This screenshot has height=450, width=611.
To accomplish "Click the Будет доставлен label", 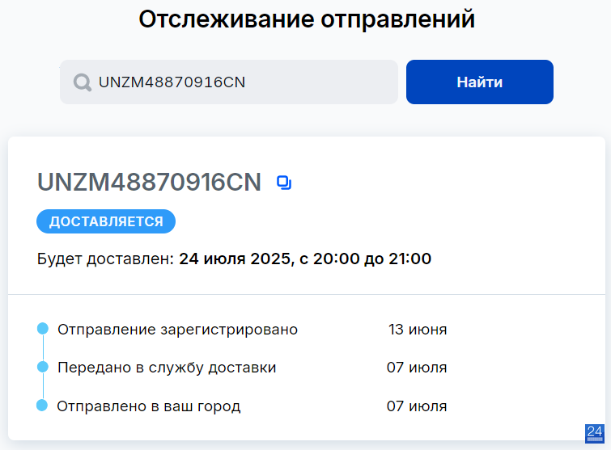I will point(105,259).
